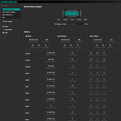Click the volume slider handle

point(16,38)
